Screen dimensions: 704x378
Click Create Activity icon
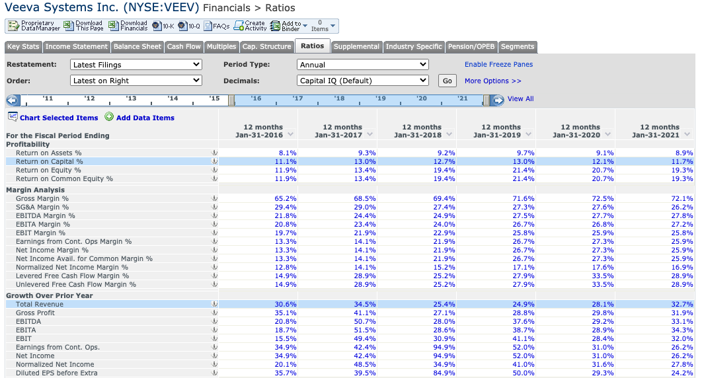[239, 26]
